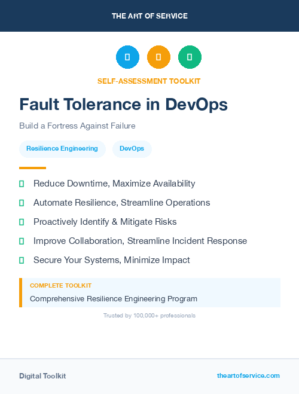The width and height of the screenshot is (299, 394).
Task: Click Fault Tolerance in DevOps title
Action: click(x=124, y=104)
